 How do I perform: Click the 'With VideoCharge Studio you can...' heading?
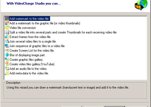click(34, 3)
